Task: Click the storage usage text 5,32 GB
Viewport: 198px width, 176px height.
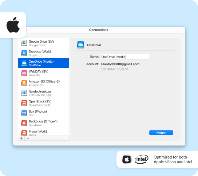Action: tap(115, 69)
